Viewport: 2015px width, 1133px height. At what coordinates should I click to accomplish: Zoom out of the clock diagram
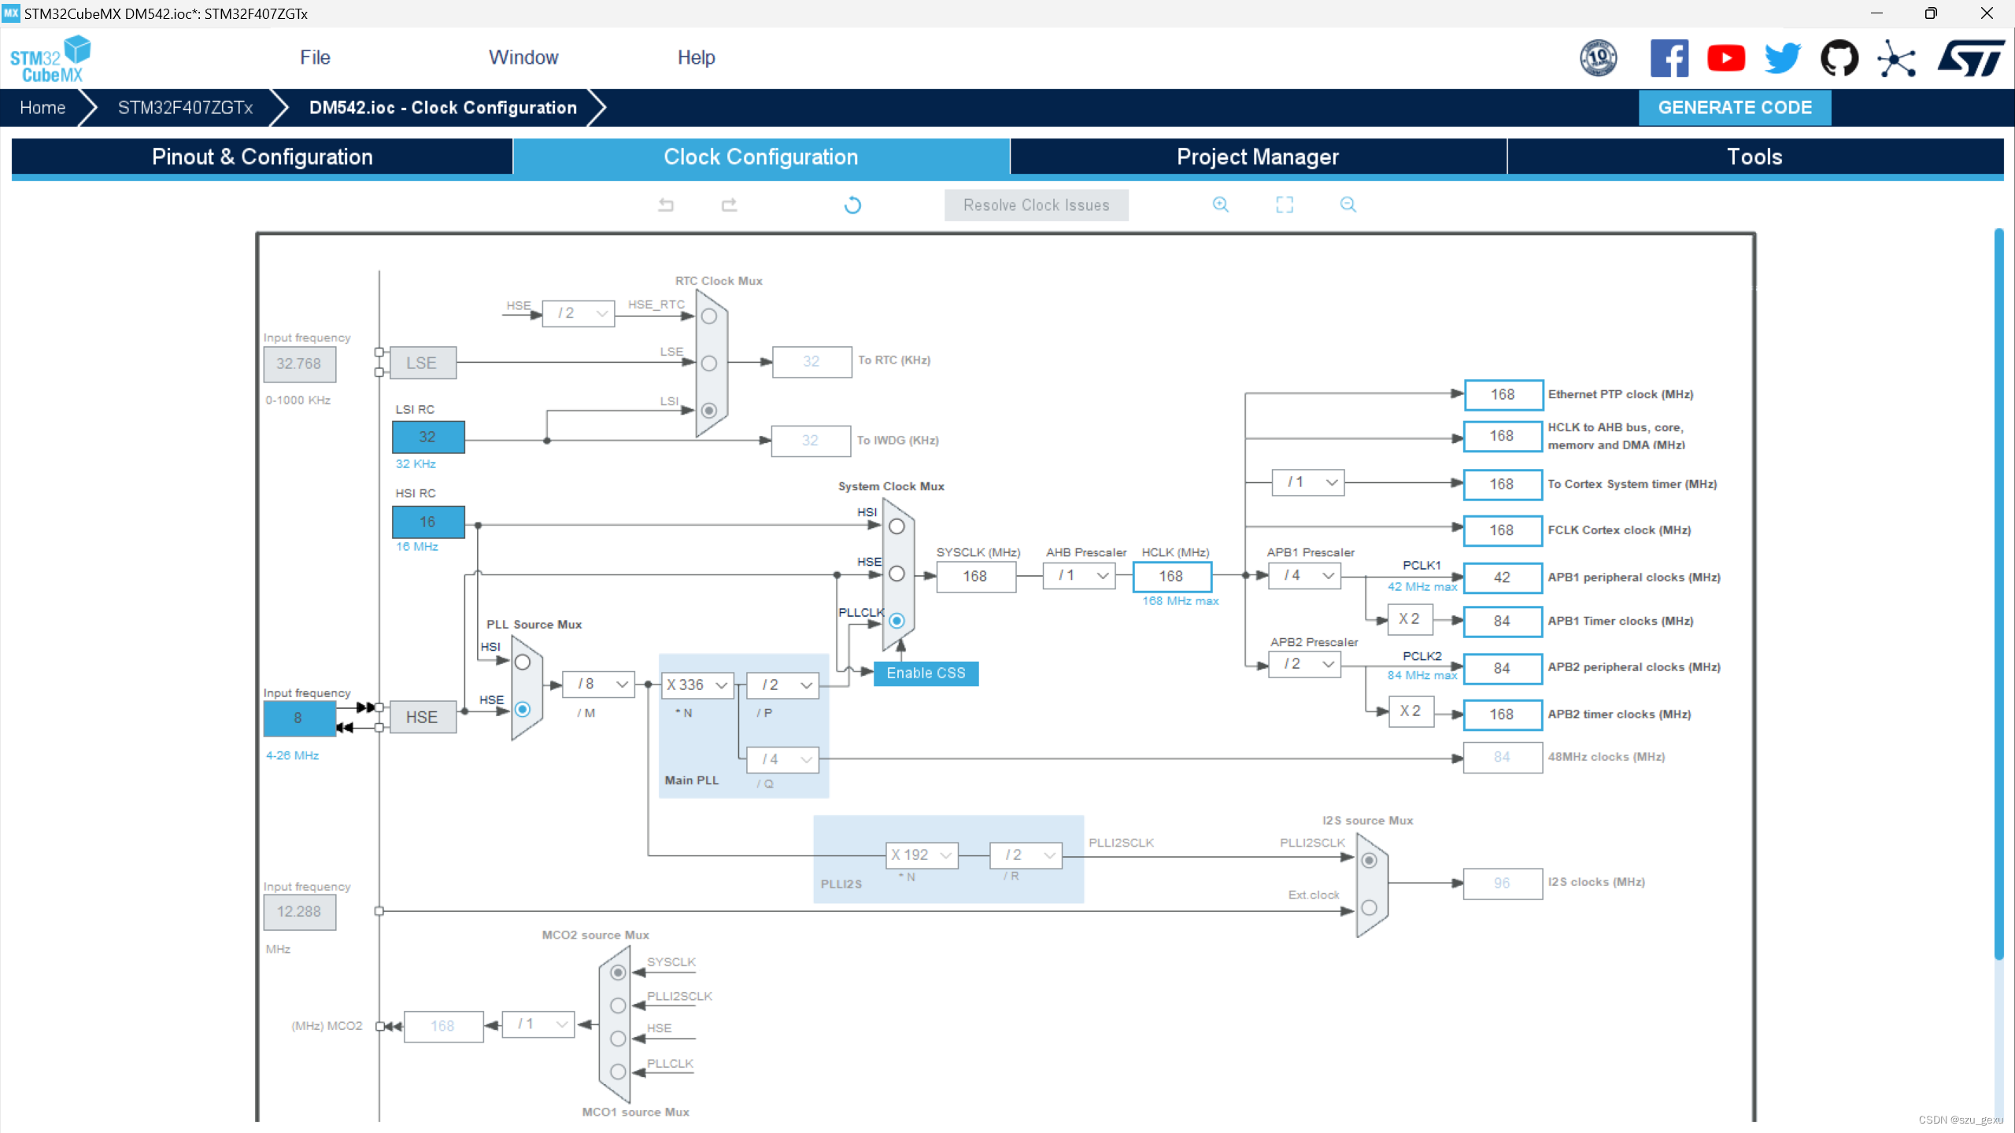tap(1348, 205)
